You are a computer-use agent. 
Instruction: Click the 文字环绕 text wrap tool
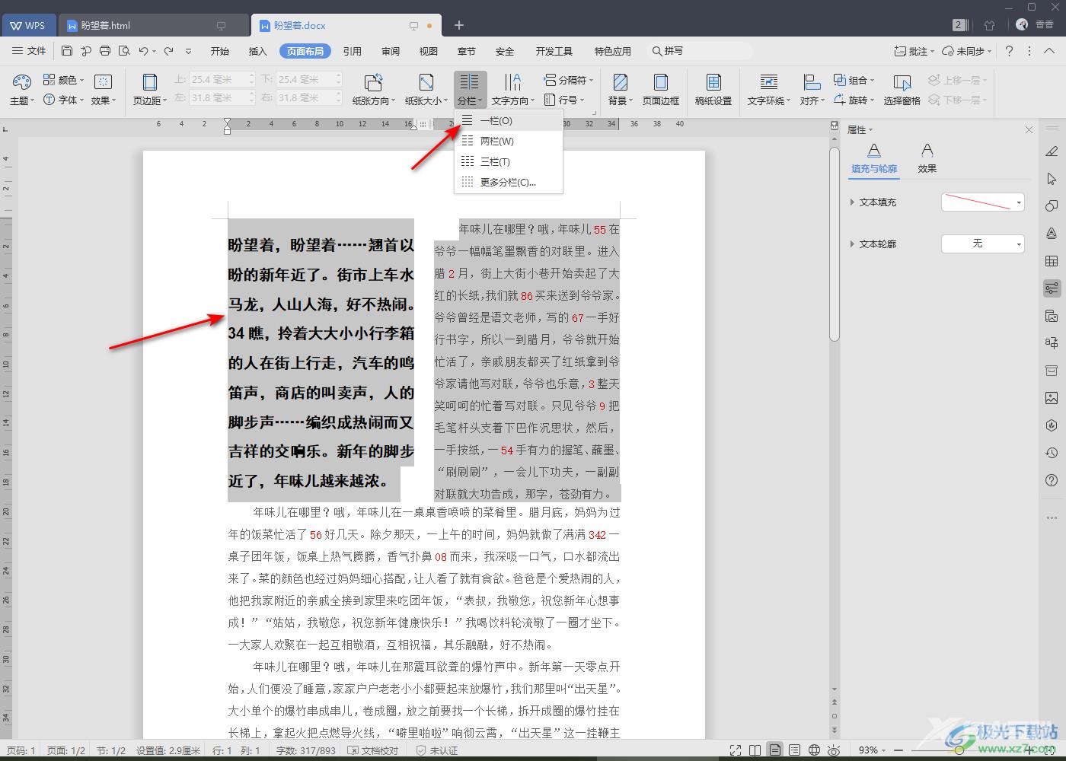tap(769, 89)
